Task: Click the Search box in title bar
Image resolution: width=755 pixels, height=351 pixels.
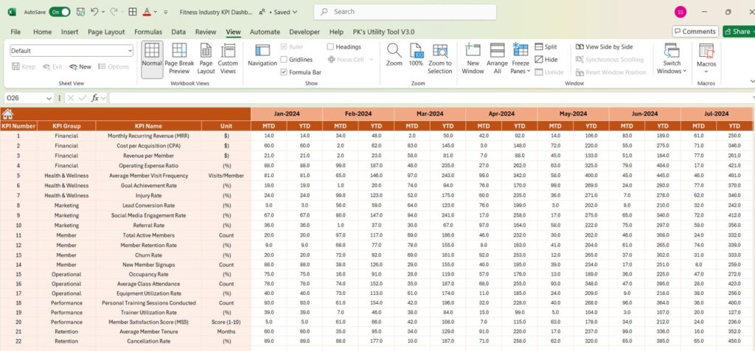Action: click(x=405, y=12)
